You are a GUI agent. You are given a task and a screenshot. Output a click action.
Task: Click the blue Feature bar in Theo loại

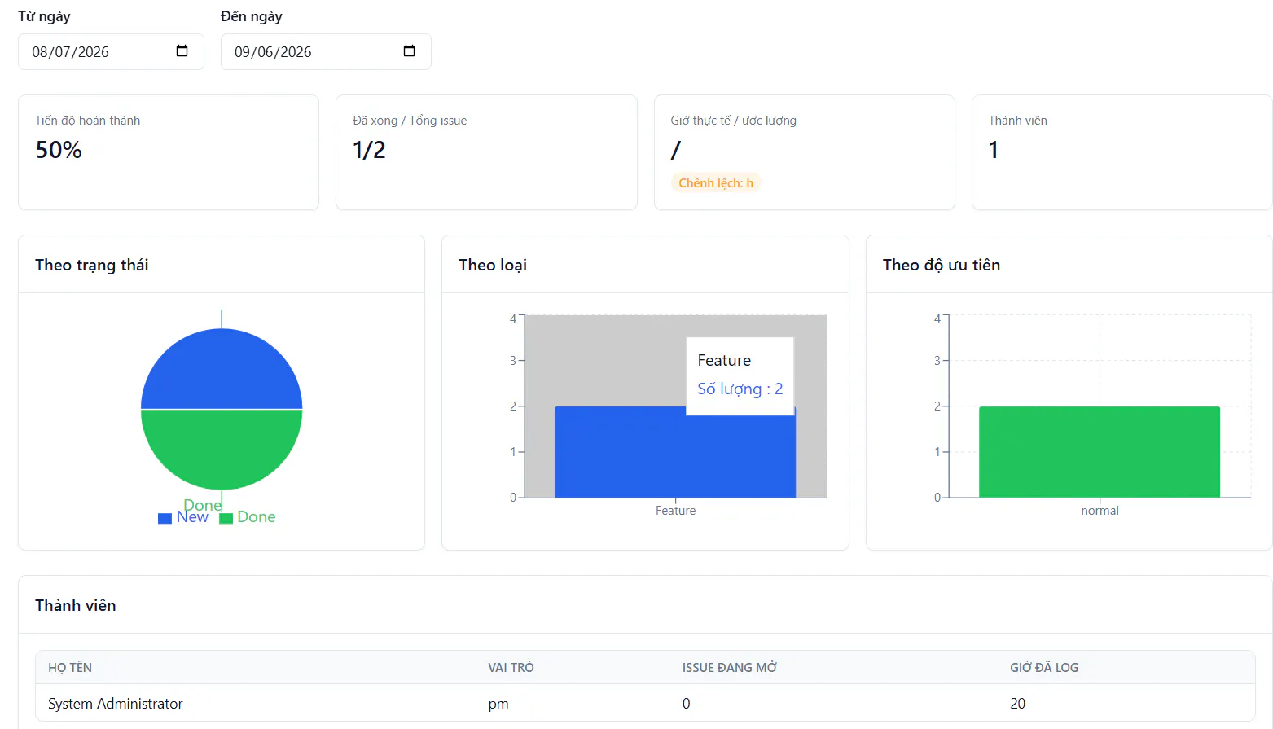point(675,452)
